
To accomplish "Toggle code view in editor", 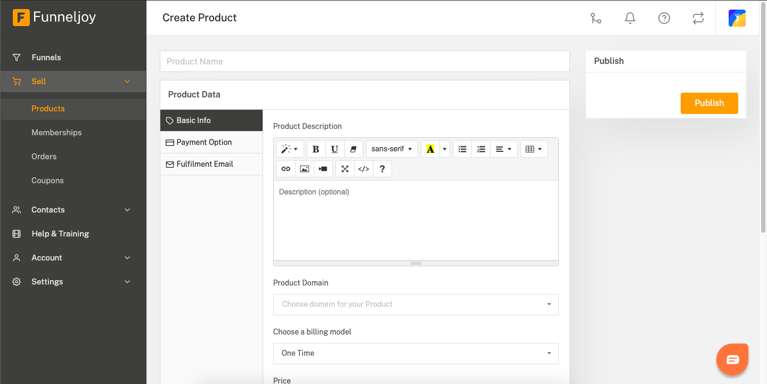I will pos(364,169).
